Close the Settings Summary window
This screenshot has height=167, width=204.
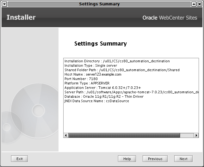tap(200, 4)
